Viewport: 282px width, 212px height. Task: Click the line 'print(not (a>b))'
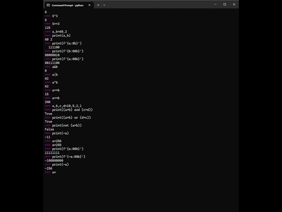click(63, 125)
